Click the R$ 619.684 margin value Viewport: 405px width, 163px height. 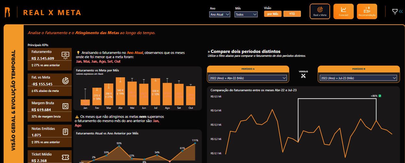(41, 109)
